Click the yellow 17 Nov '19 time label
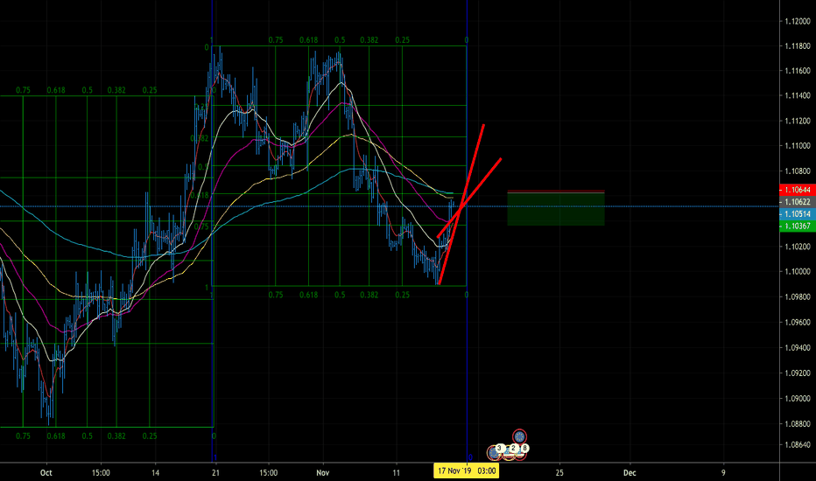The width and height of the screenshot is (816, 481). (x=467, y=471)
